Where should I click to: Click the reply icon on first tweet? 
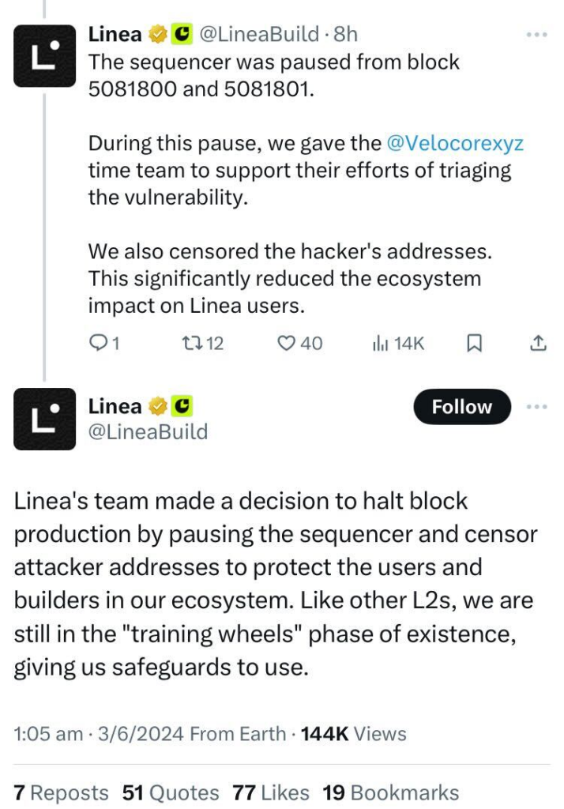click(x=98, y=343)
